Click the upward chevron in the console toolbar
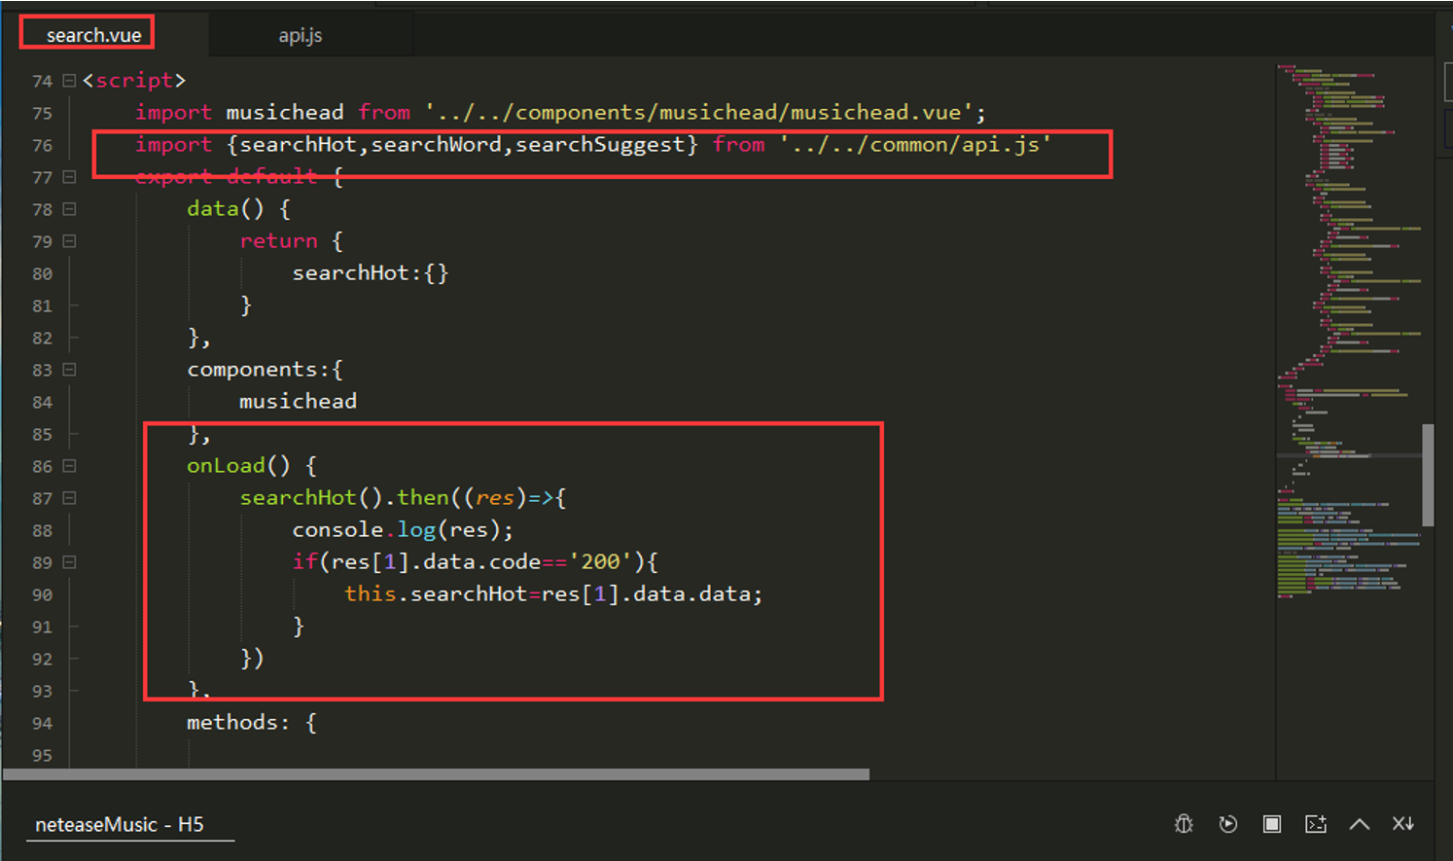The image size is (1453, 861). 1360,824
